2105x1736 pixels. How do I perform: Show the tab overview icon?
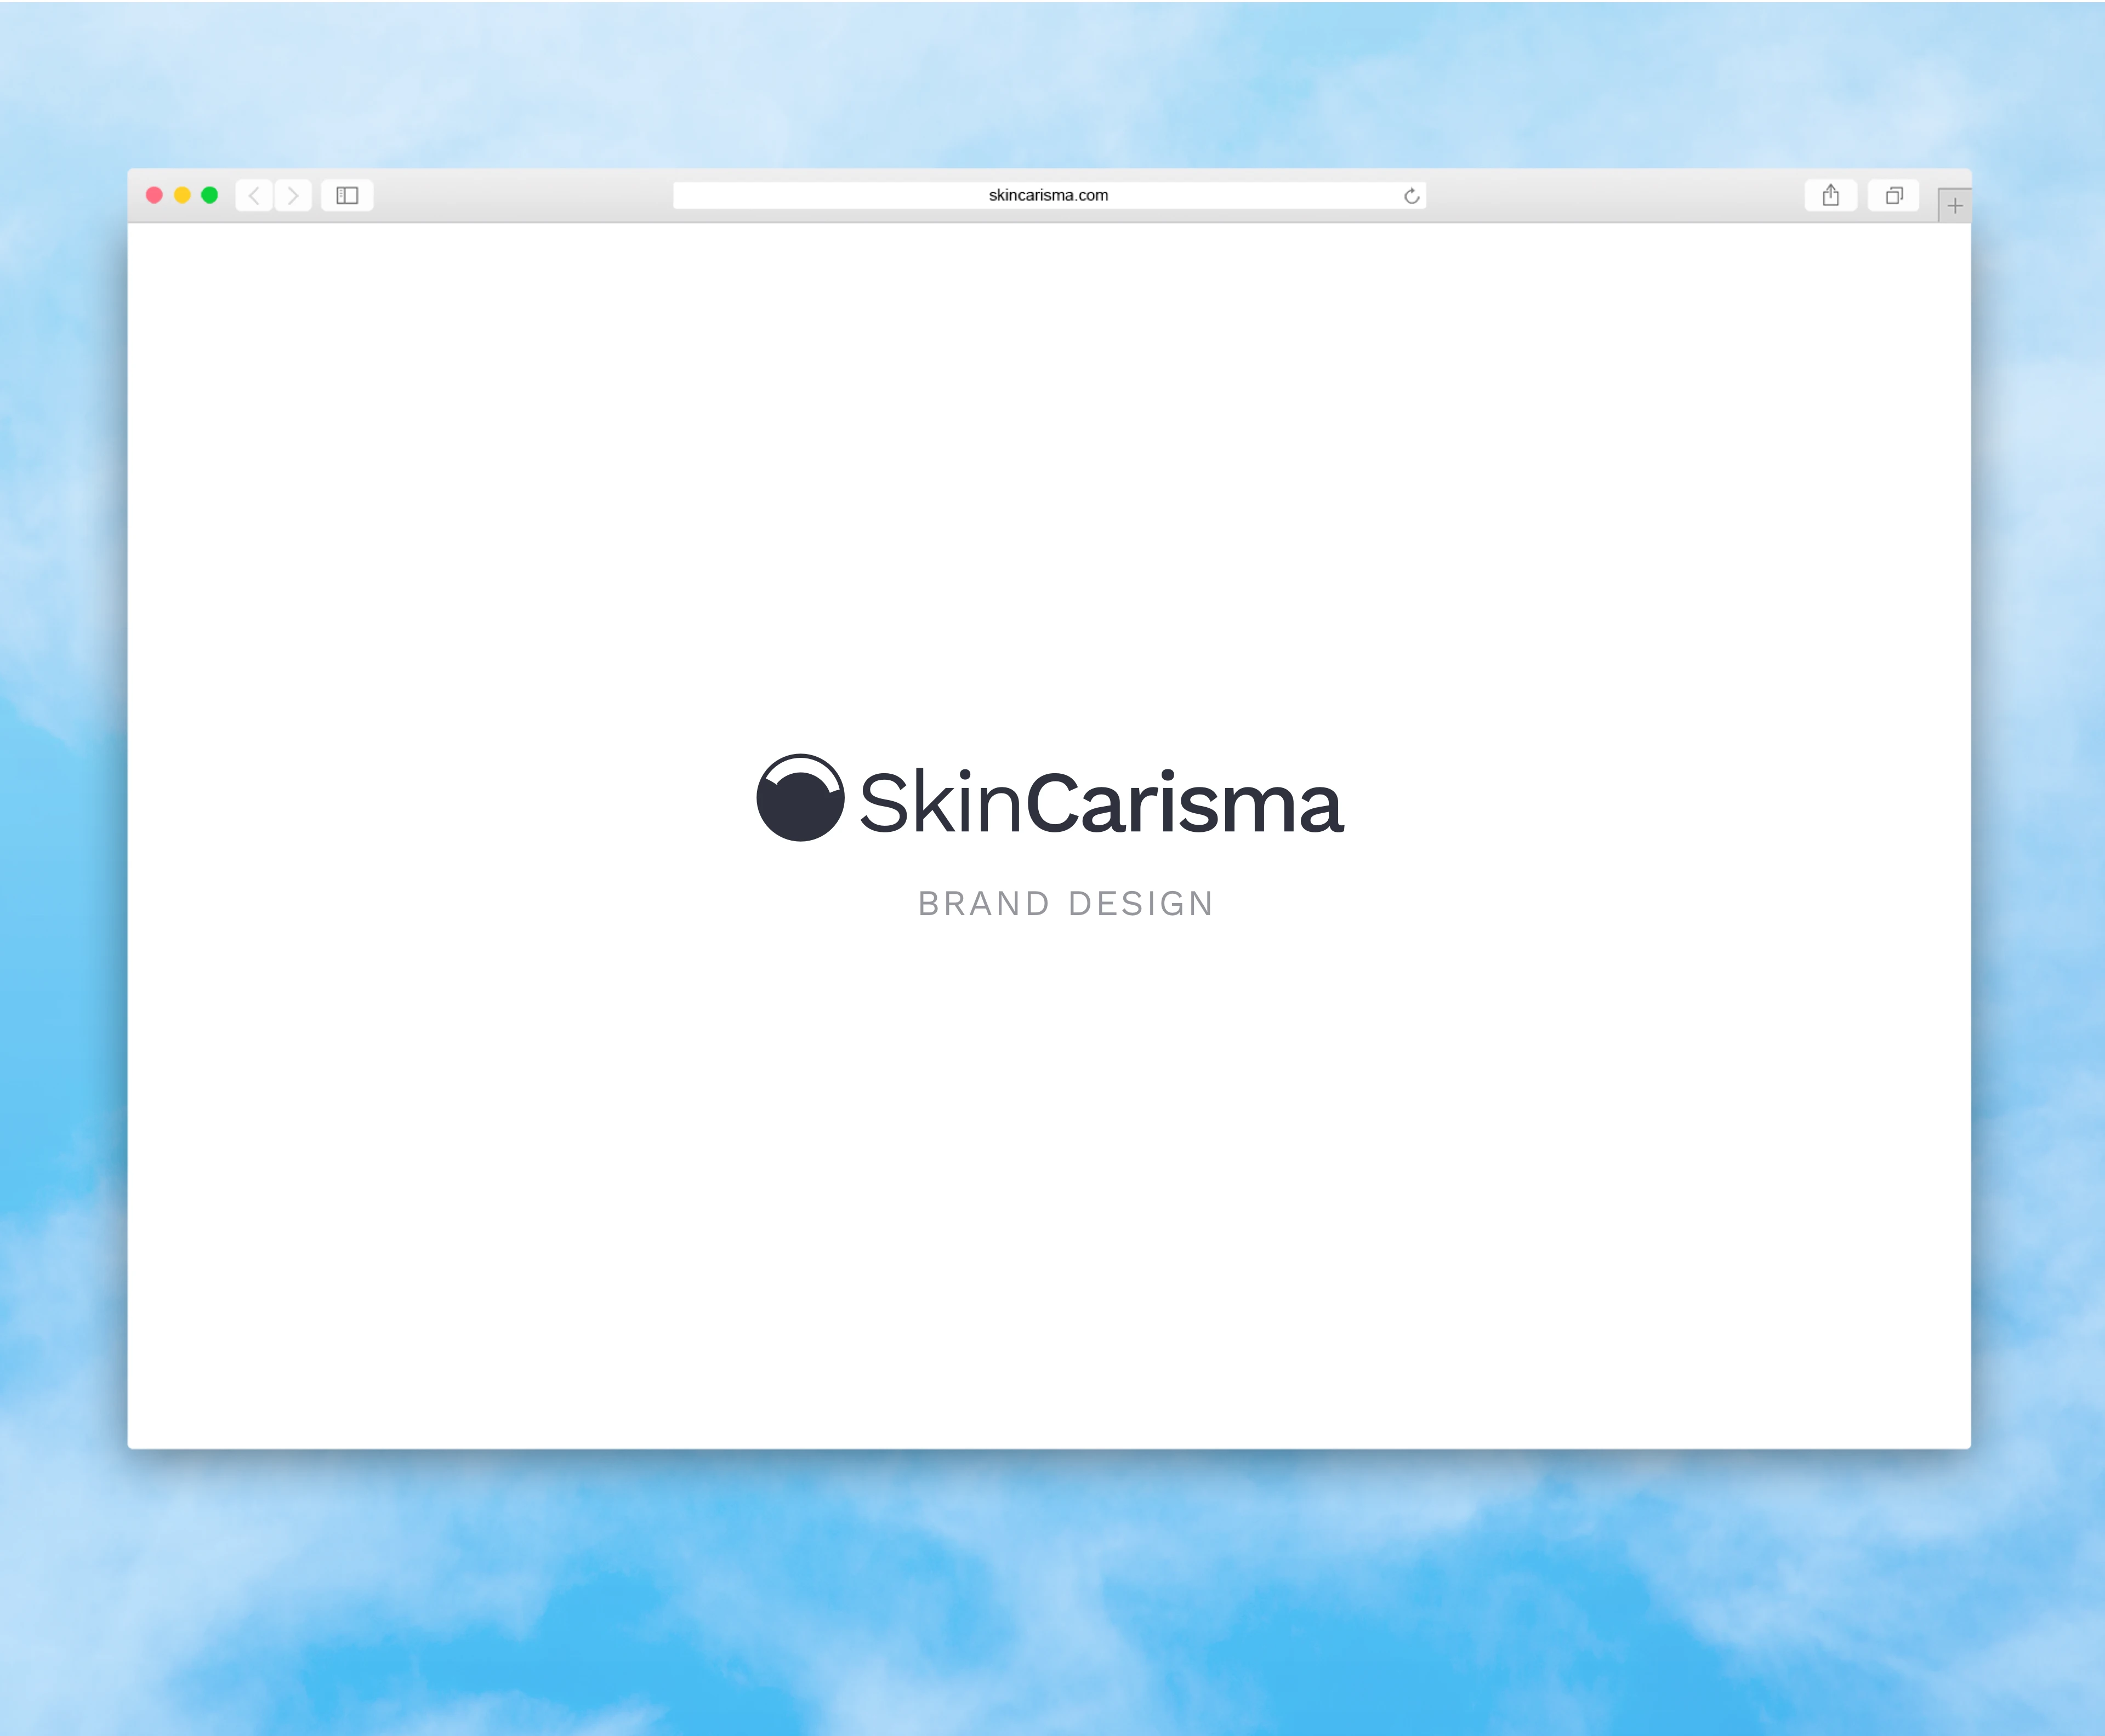pos(1893,196)
